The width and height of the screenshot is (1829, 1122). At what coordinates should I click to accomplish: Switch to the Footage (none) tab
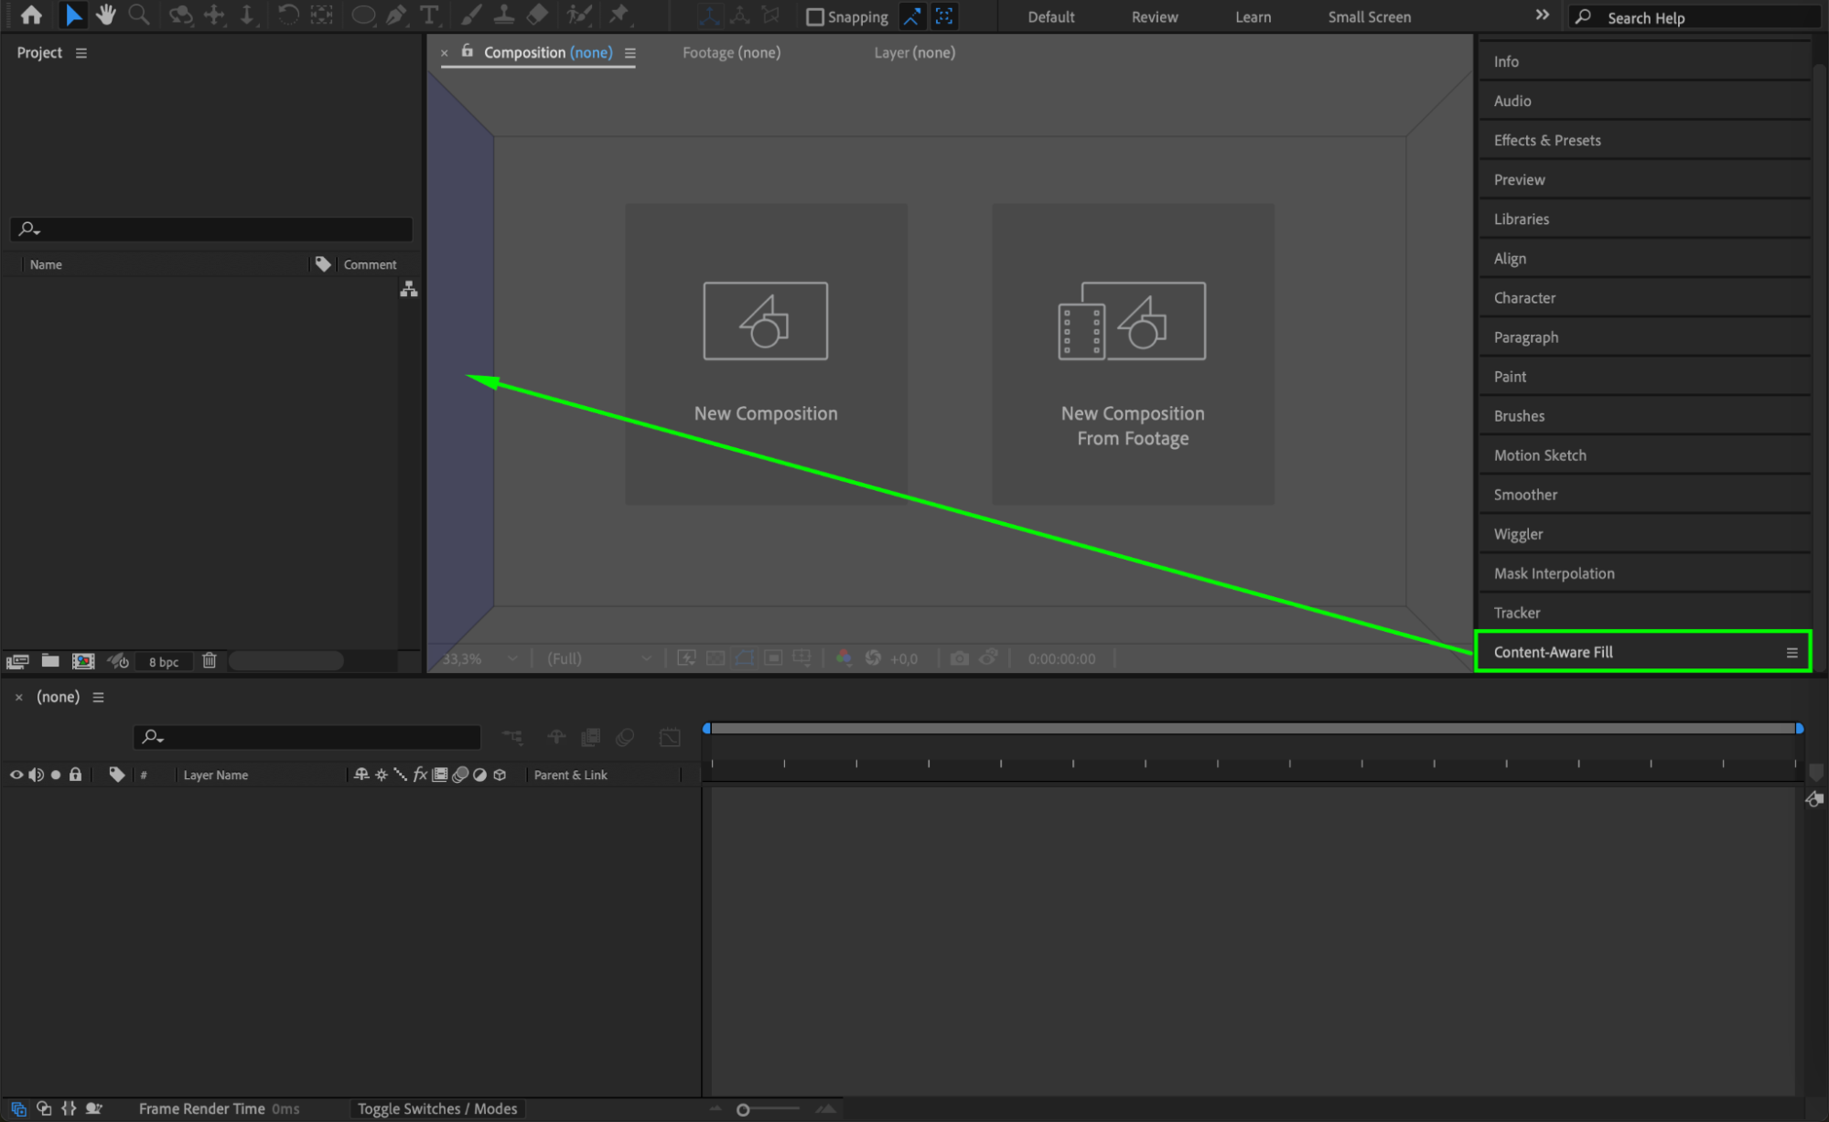click(731, 53)
